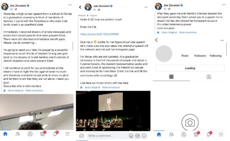This screenshot has width=230, height=141.
Task: Open the hamburger menu in right bottom bar
Action: point(221,134)
